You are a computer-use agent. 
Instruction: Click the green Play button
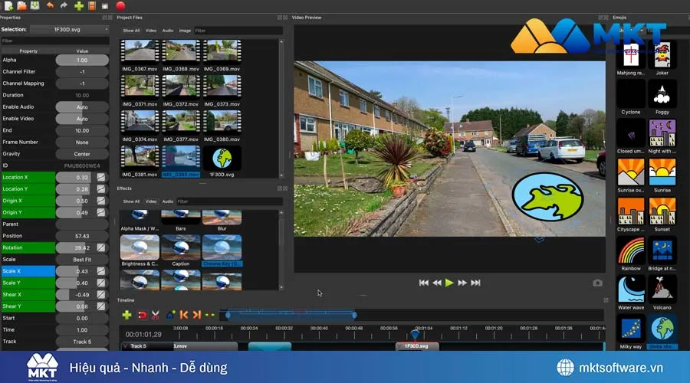coord(449,283)
